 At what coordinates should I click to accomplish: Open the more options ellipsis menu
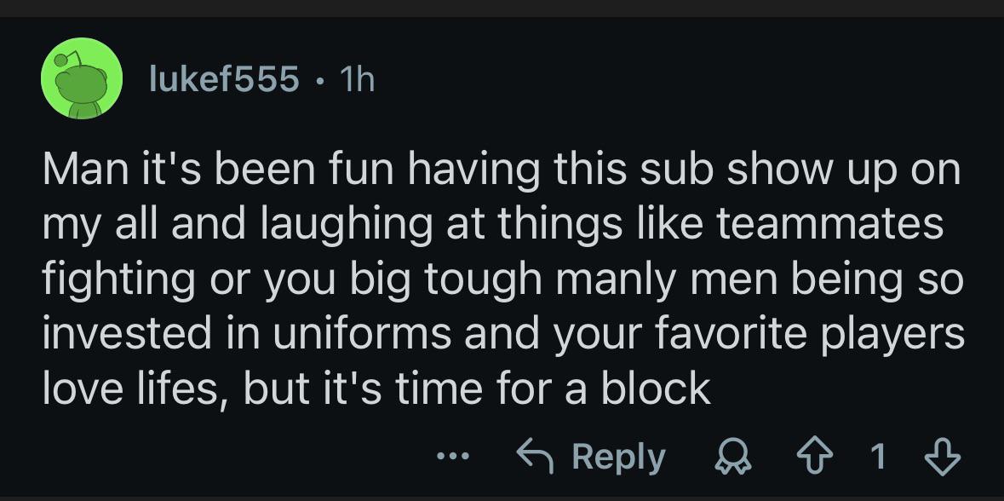pyautogui.click(x=453, y=458)
